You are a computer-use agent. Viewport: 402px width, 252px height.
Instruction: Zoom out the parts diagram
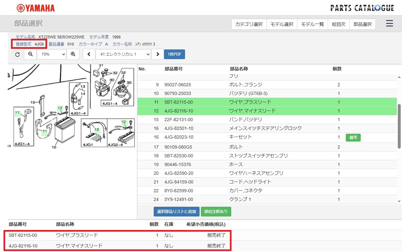tap(30, 54)
